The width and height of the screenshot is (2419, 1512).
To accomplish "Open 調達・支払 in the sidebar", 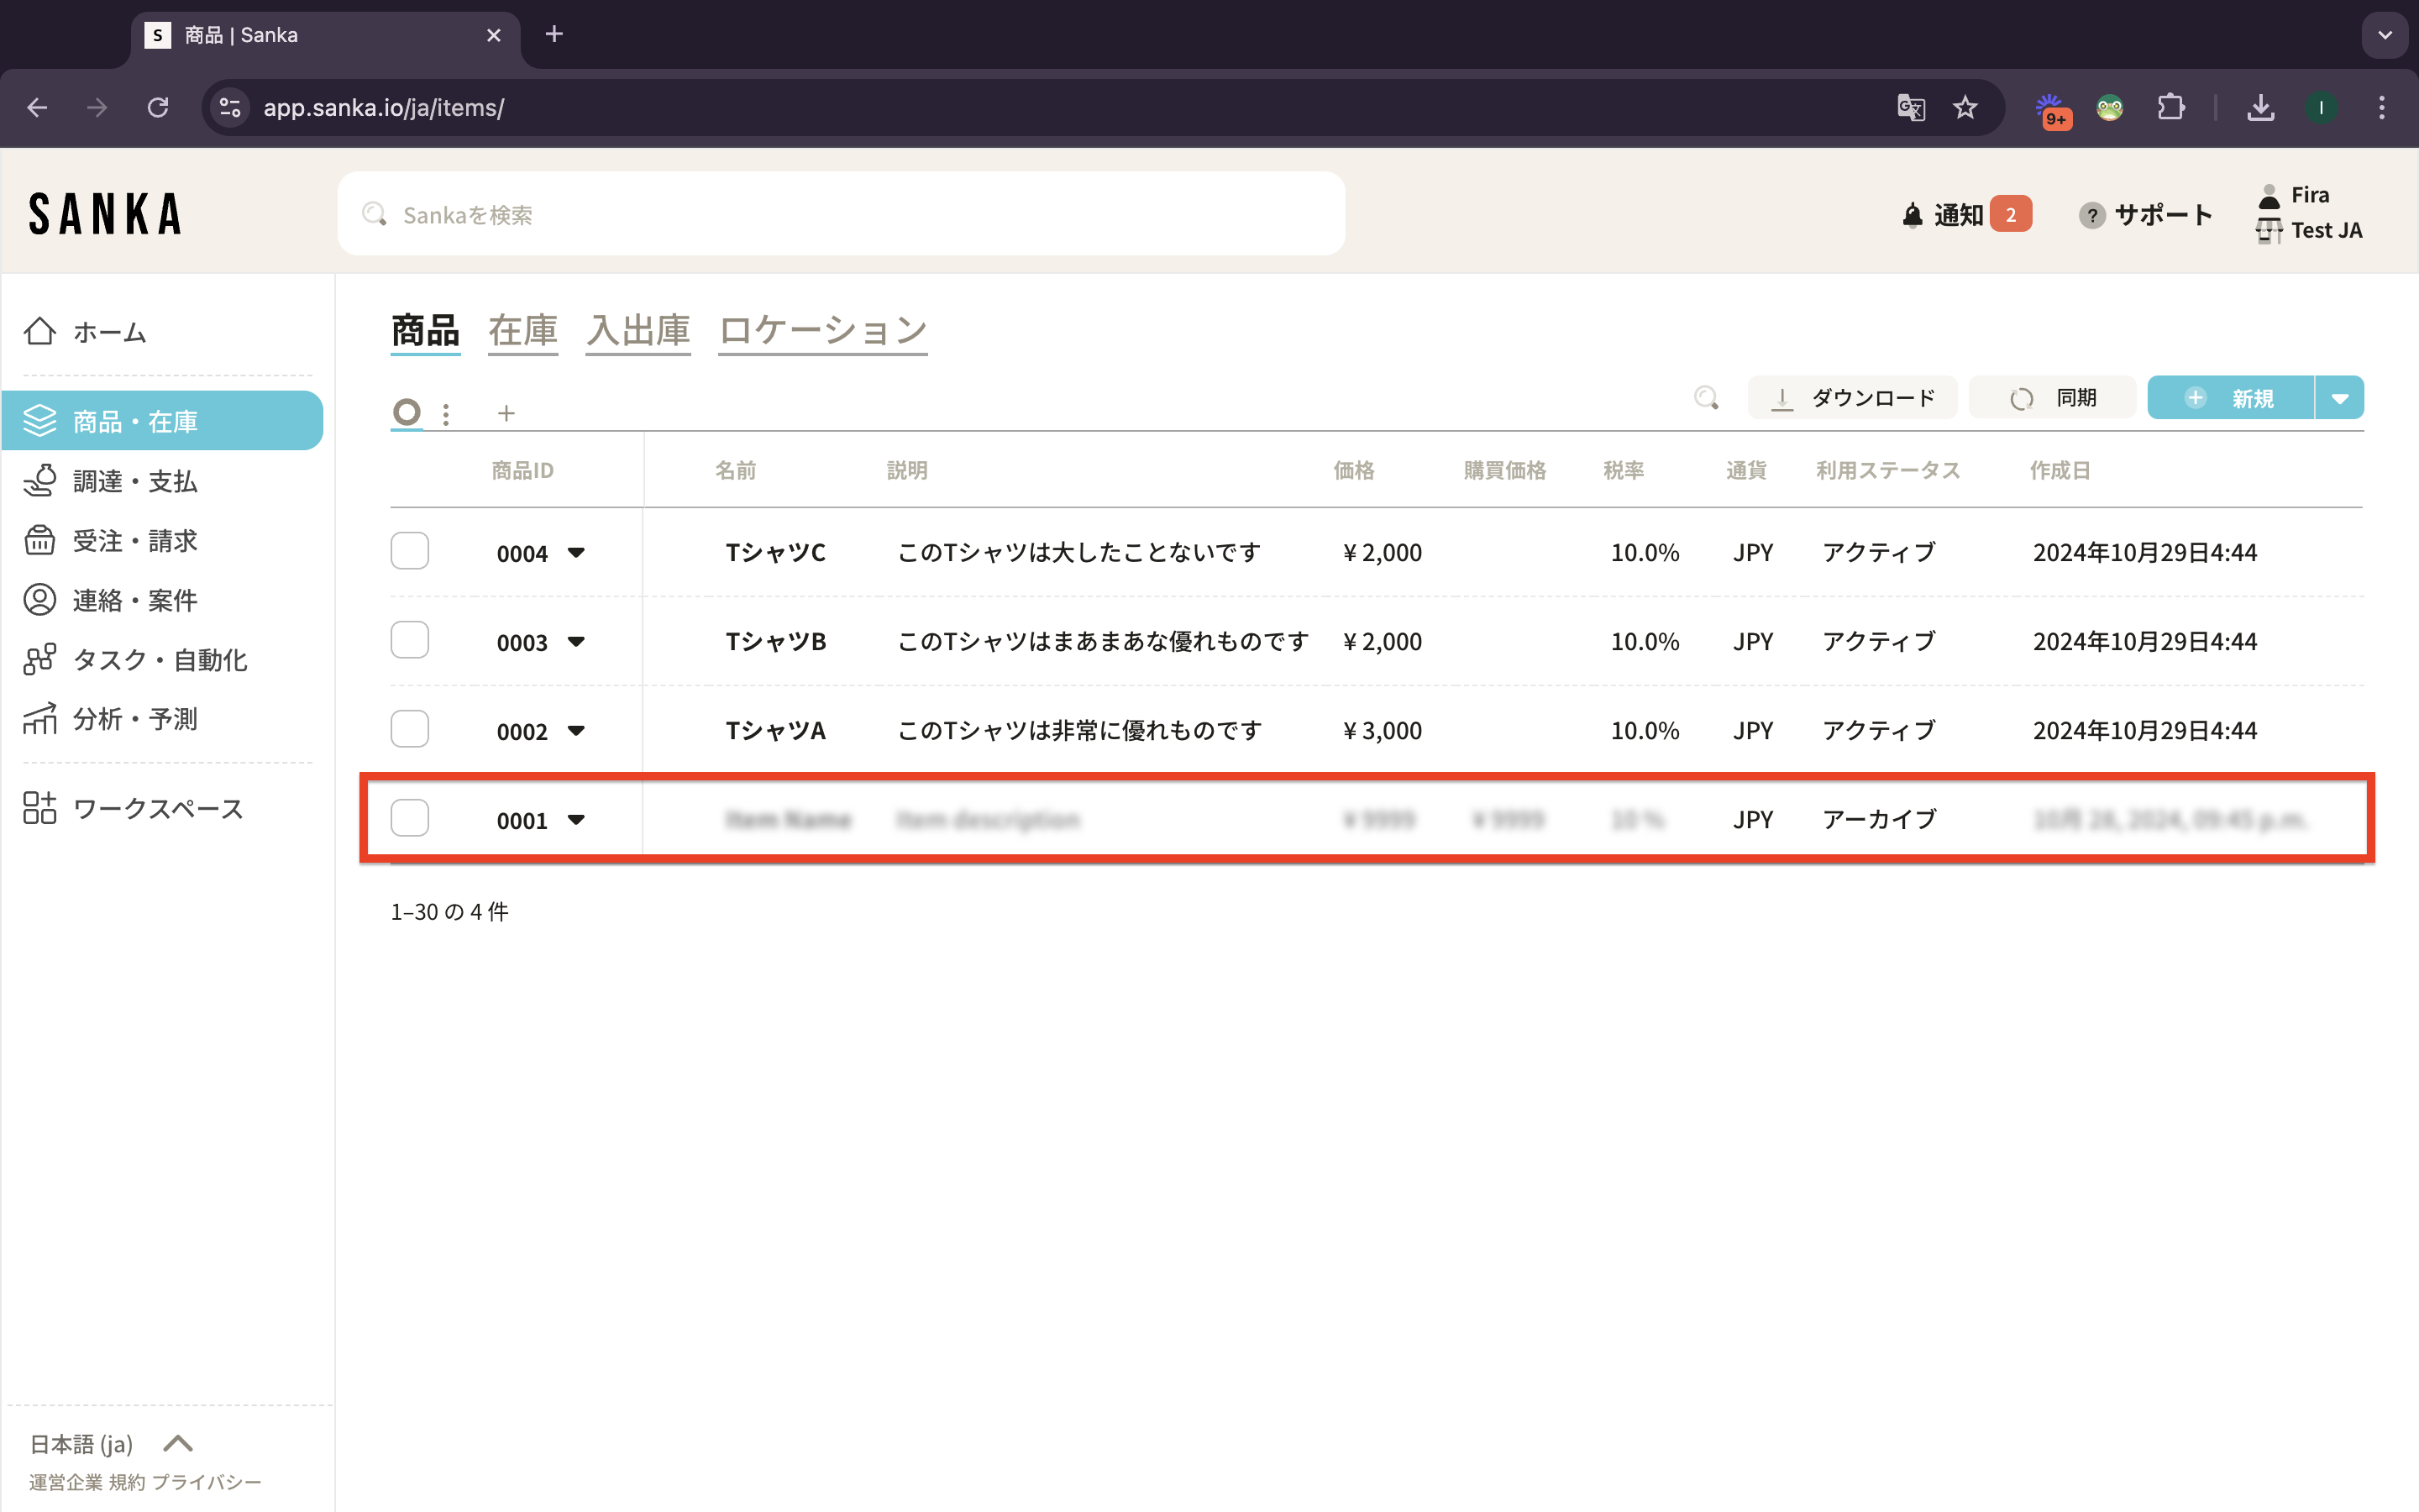I will pyautogui.click(x=135, y=481).
